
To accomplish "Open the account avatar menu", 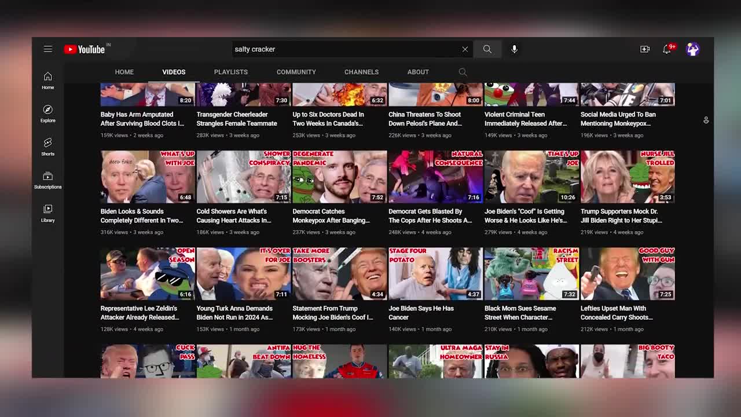I will pyautogui.click(x=693, y=49).
